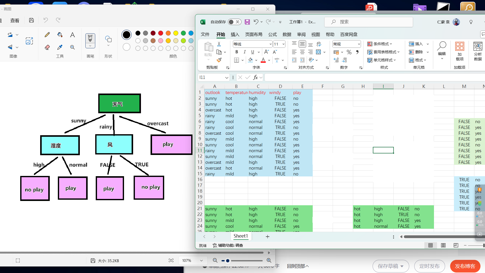Viewport: 485px width, 273px height.
Task: Open the Conditional Formatting dropdown
Action: (379, 44)
